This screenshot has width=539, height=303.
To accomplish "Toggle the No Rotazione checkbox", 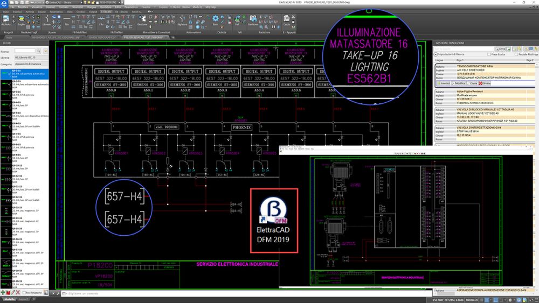I will (x=24, y=293).
